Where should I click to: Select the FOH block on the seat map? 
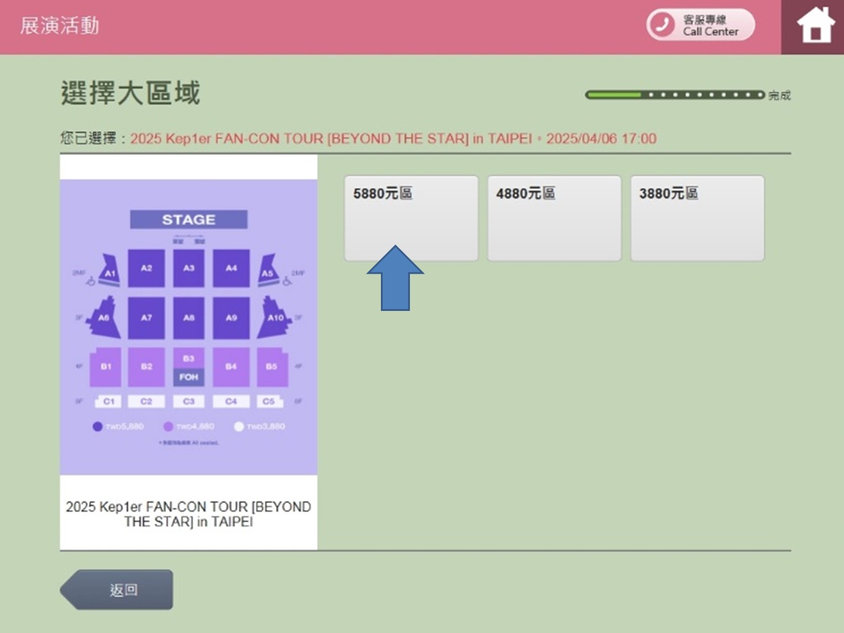click(189, 376)
